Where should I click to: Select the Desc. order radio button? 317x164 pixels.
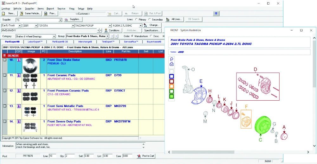click(151, 36)
